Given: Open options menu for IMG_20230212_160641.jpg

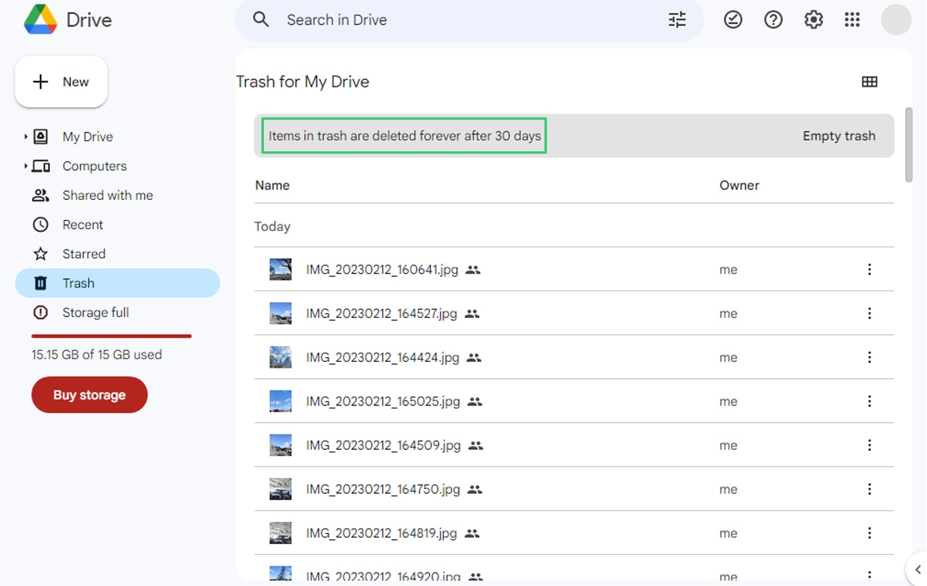Looking at the screenshot, I should pos(870,269).
